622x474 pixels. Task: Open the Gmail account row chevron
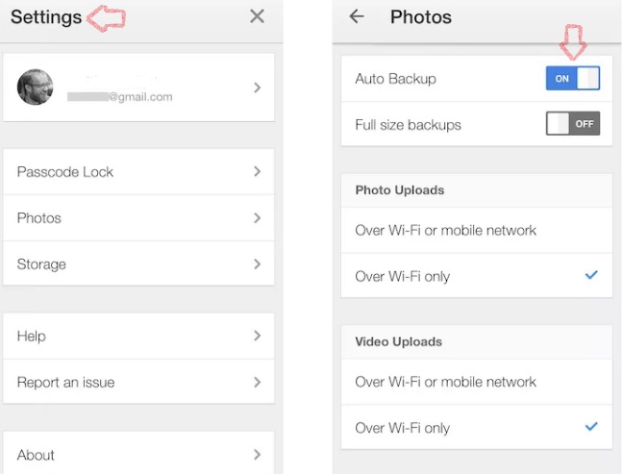(x=257, y=87)
